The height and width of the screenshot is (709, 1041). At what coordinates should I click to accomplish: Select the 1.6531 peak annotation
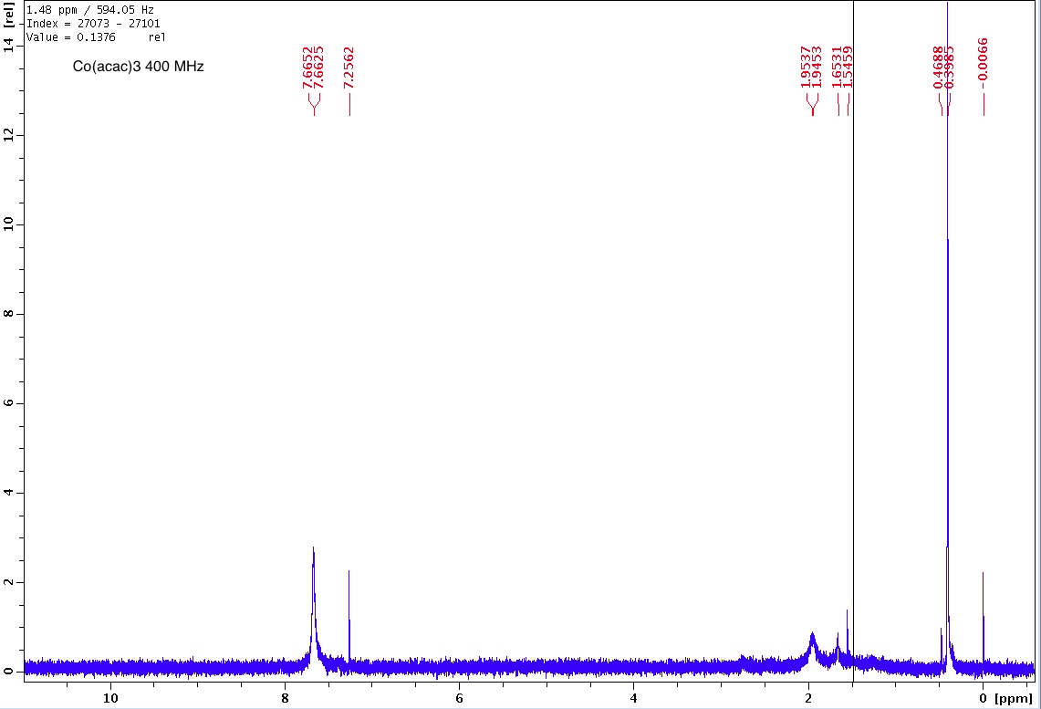point(837,68)
